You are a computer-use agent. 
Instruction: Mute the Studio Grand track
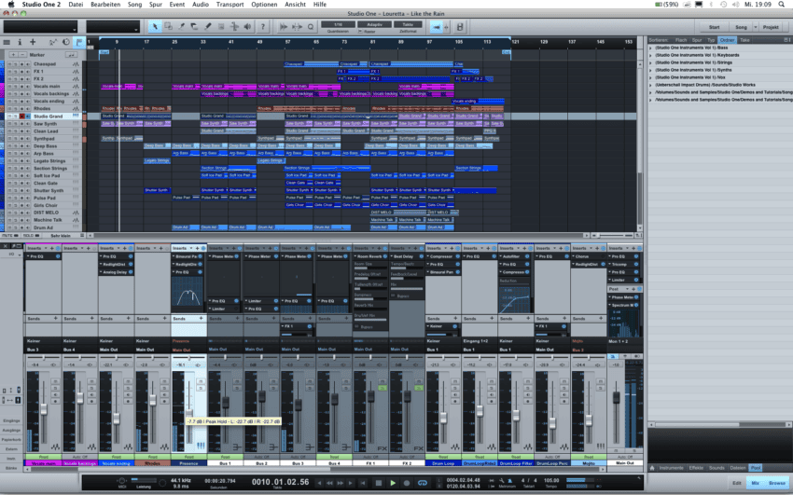11,117
